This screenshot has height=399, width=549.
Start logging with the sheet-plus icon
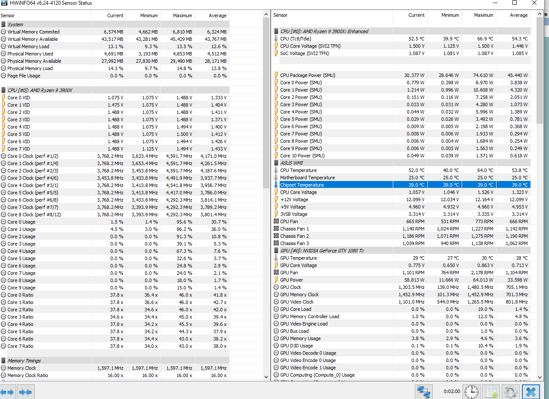click(x=491, y=392)
